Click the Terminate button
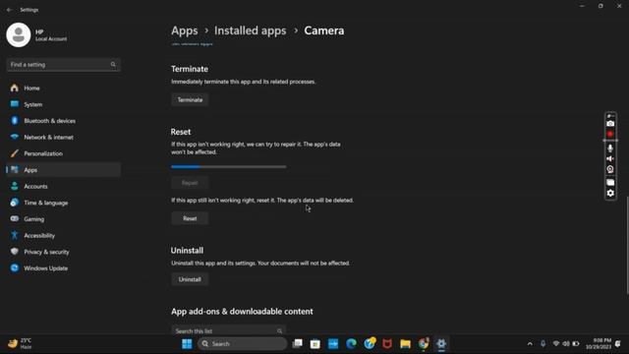The height and width of the screenshot is (354, 629). click(190, 100)
